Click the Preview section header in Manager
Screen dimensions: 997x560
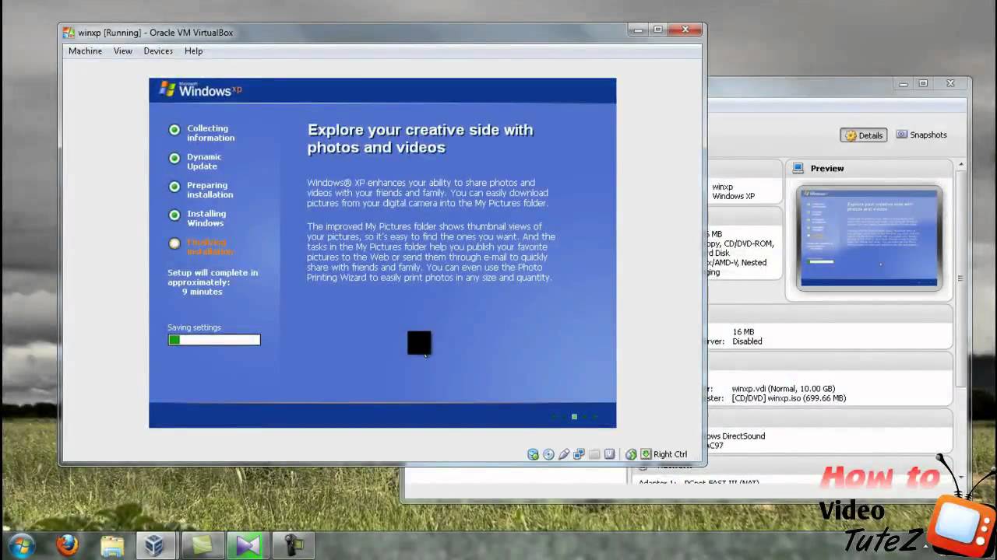coord(868,168)
